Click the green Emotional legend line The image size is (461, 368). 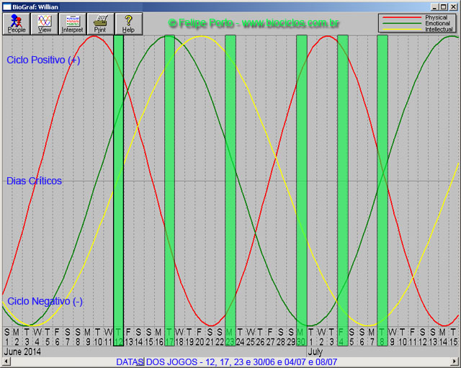402,23
